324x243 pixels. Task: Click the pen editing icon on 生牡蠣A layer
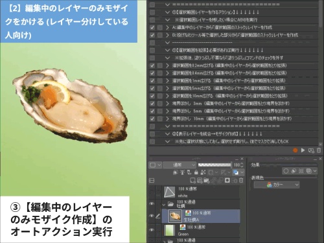coord(158,216)
